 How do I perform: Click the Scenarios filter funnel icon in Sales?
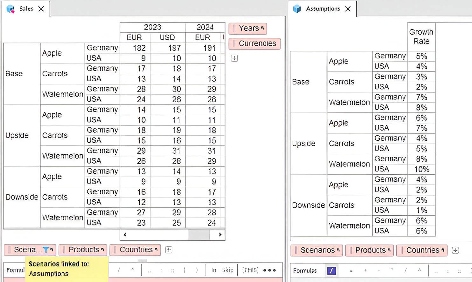point(46,250)
